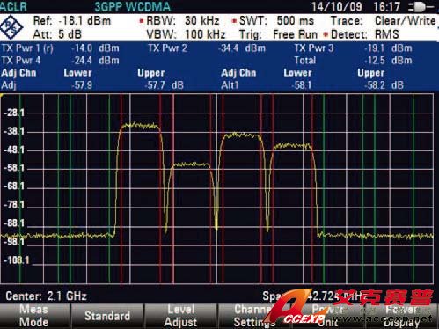Click the Center 2.1 GHz frequency label
Viewport: 439px width, 329px height.
point(46,296)
